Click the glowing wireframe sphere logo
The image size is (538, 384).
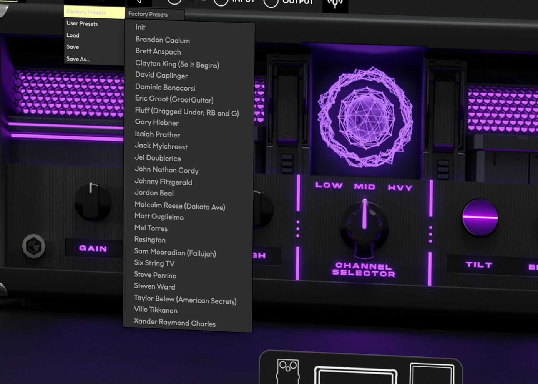click(365, 117)
